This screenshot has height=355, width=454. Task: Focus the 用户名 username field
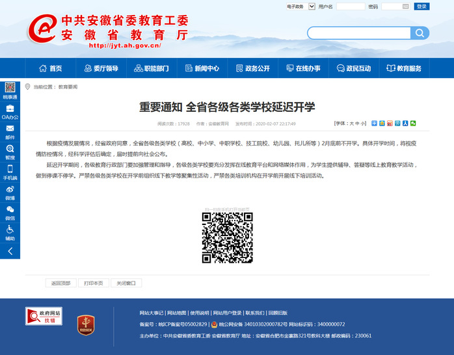click(351, 7)
